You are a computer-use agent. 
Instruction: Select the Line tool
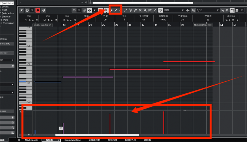click(155, 10)
